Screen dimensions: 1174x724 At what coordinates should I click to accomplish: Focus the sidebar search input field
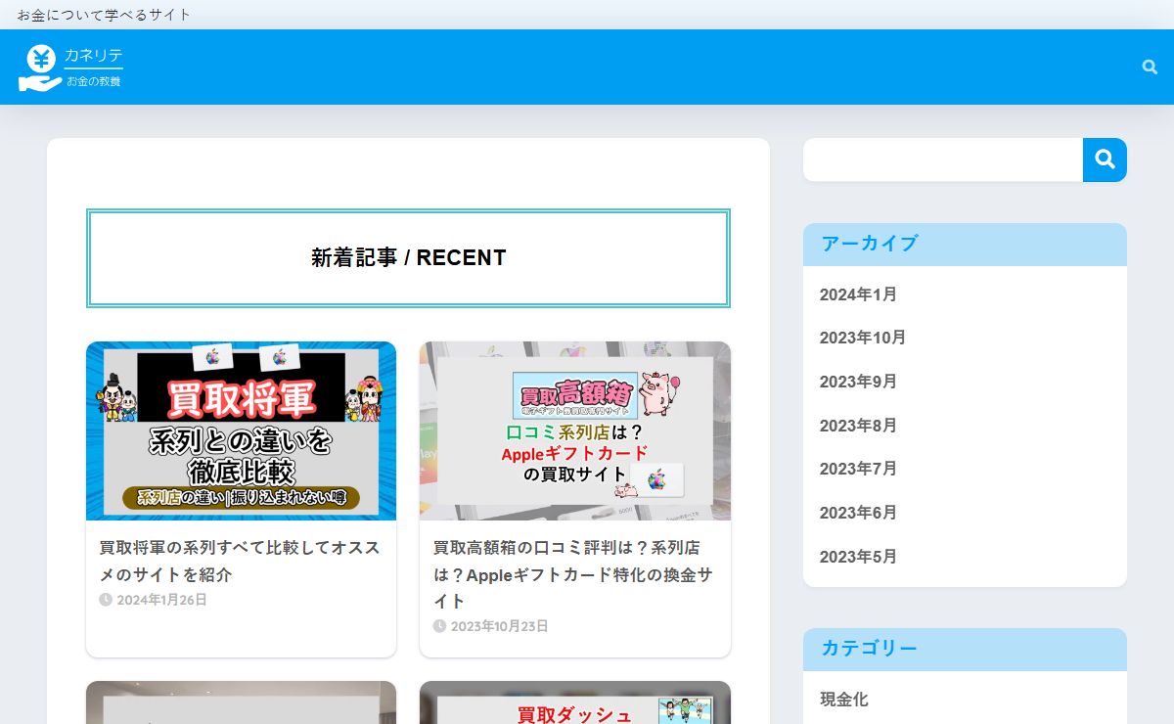pyautogui.click(x=943, y=159)
